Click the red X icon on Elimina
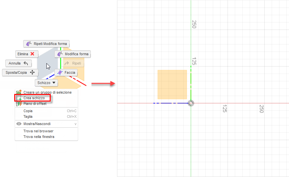 pyautogui.click(x=32, y=54)
